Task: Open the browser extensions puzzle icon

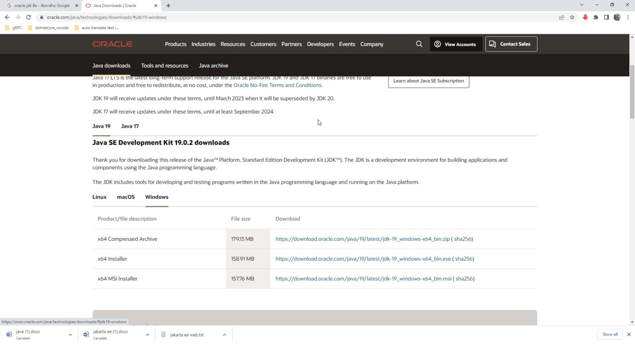Action: [596, 17]
